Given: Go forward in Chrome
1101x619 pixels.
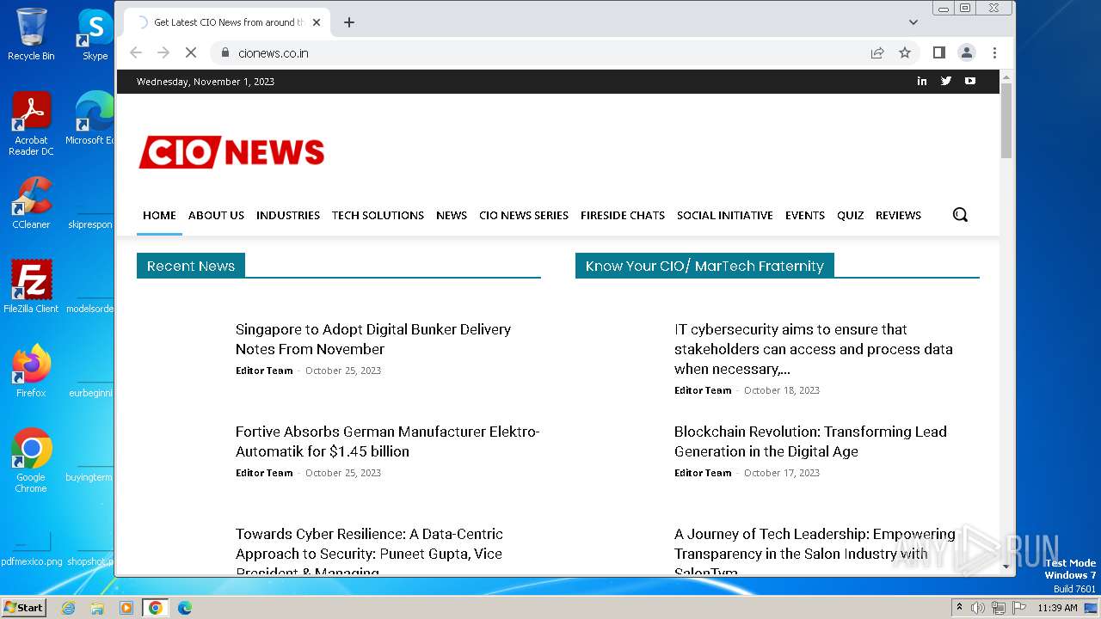Looking at the screenshot, I should coord(163,52).
